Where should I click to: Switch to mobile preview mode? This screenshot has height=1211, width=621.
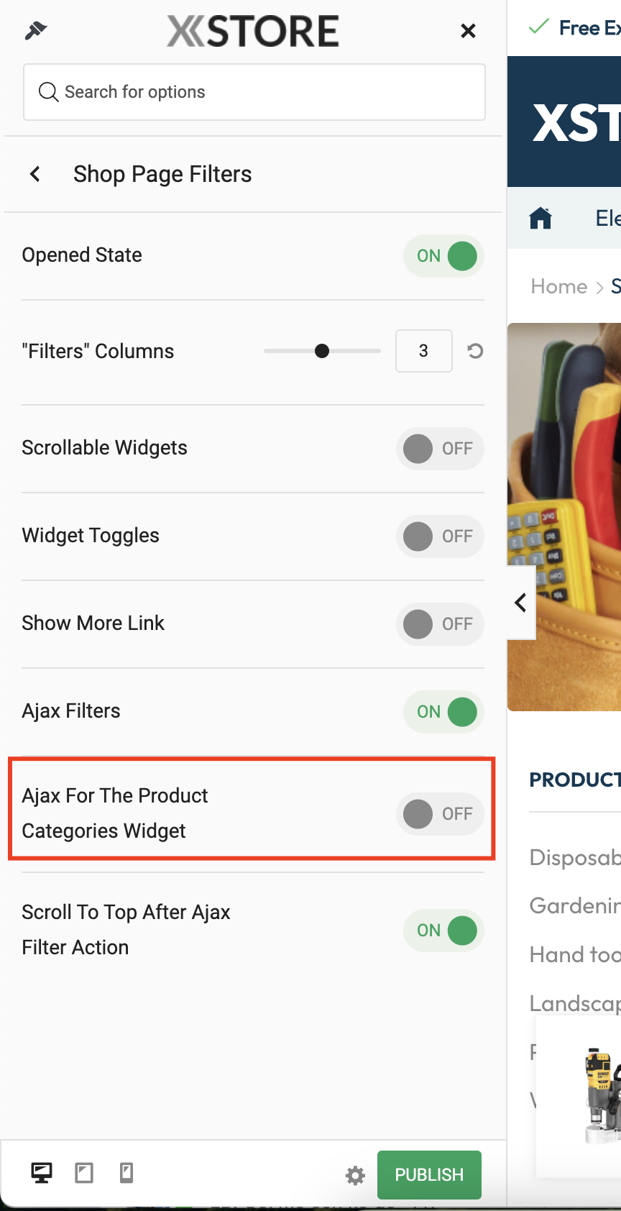click(126, 1173)
